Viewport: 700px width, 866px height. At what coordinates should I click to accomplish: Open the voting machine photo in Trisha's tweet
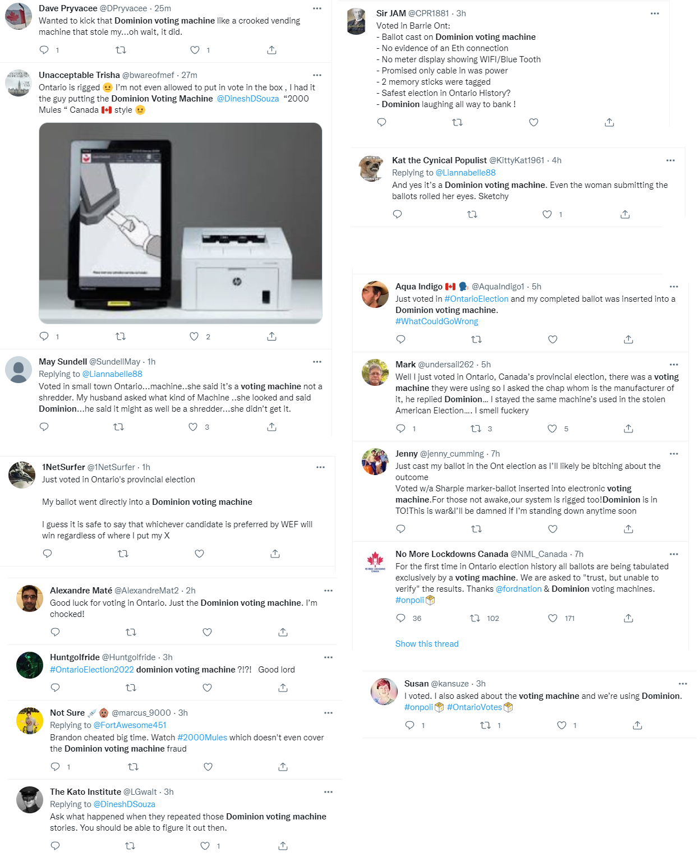[181, 223]
